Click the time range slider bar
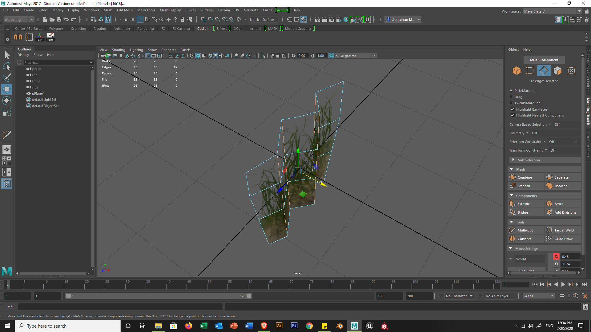The width and height of the screenshot is (591, 332). (159, 296)
